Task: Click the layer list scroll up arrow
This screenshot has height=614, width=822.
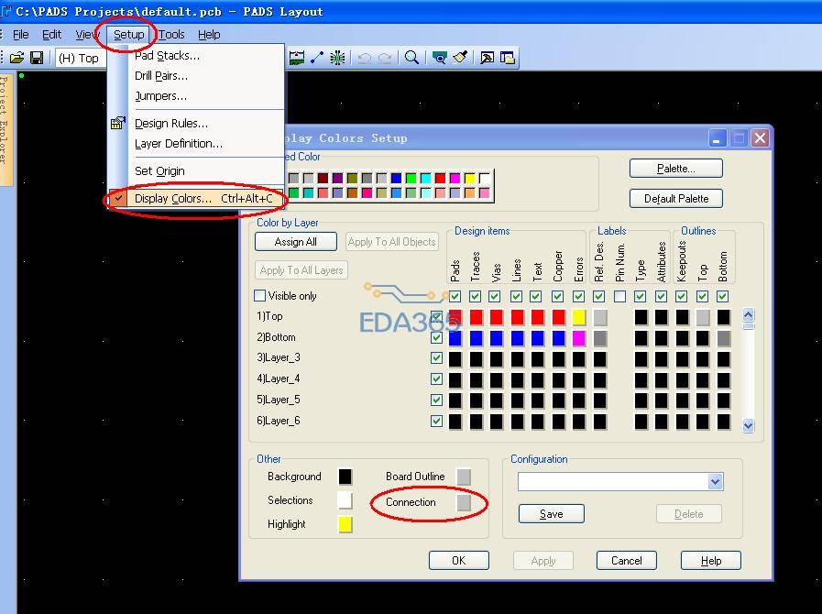Action: [749, 314]
